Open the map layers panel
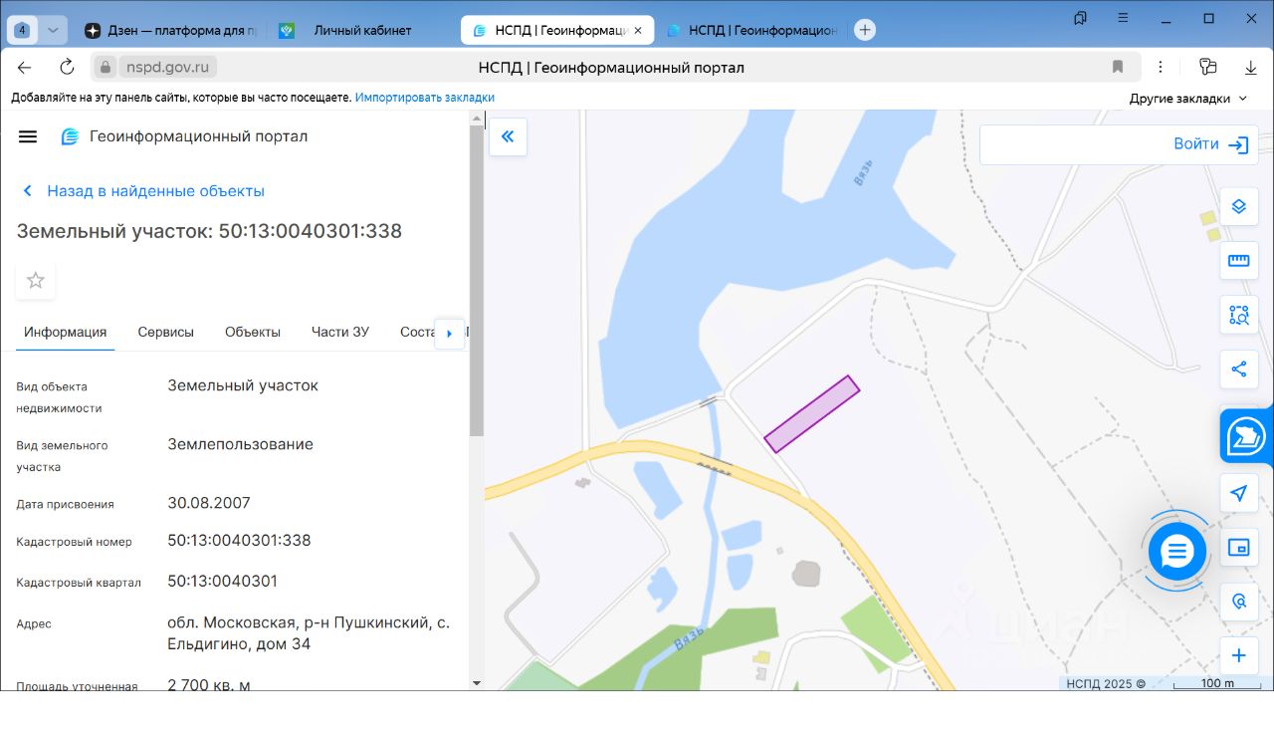 coord(1238,206)
